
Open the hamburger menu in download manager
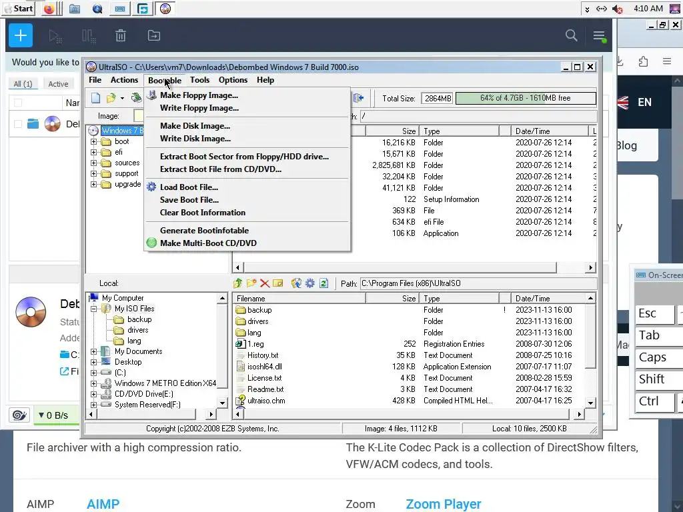[x=600, y=36]
